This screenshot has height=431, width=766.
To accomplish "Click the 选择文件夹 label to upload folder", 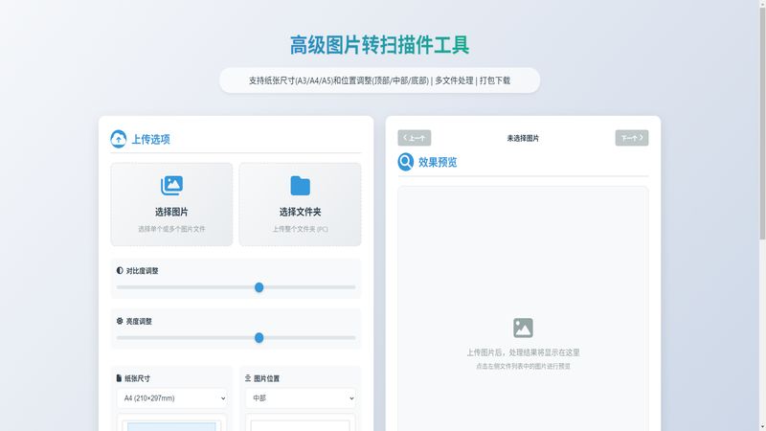I will (300, 212).
